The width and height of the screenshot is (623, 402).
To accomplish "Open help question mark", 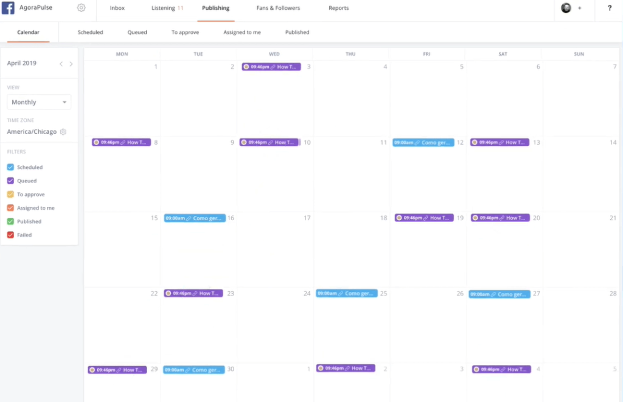I will (x=610, y=7).
